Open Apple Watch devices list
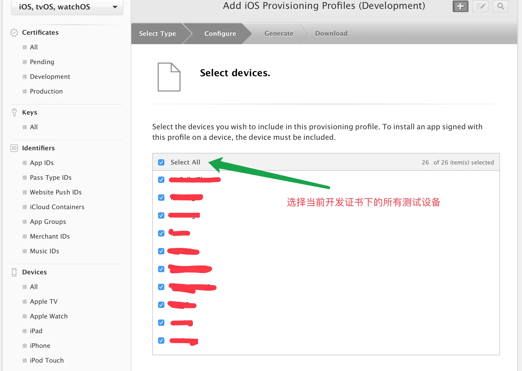The image size is (522, 371). (49, 316)
